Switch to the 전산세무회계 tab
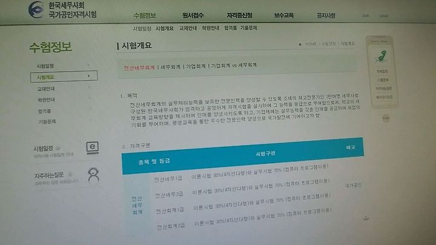Image resolution: width=436 pixels, height=245 pixels. (x=139, y=68)
